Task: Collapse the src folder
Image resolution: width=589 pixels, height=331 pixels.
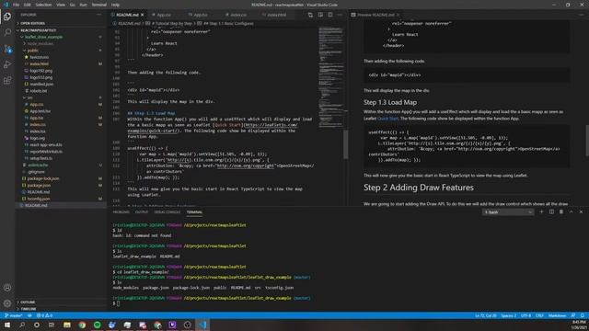Action: pyautogui.click(x=30, y=97)
